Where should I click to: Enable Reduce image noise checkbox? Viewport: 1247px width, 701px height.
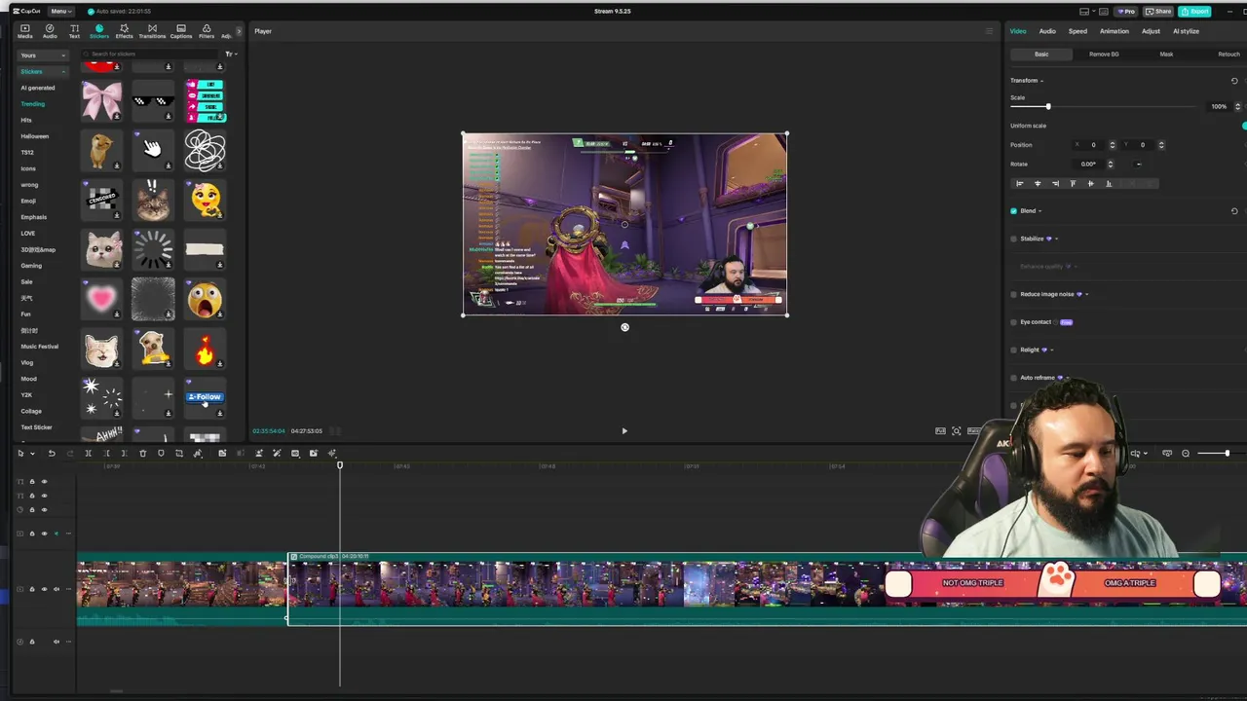(x=1013, y=294)
